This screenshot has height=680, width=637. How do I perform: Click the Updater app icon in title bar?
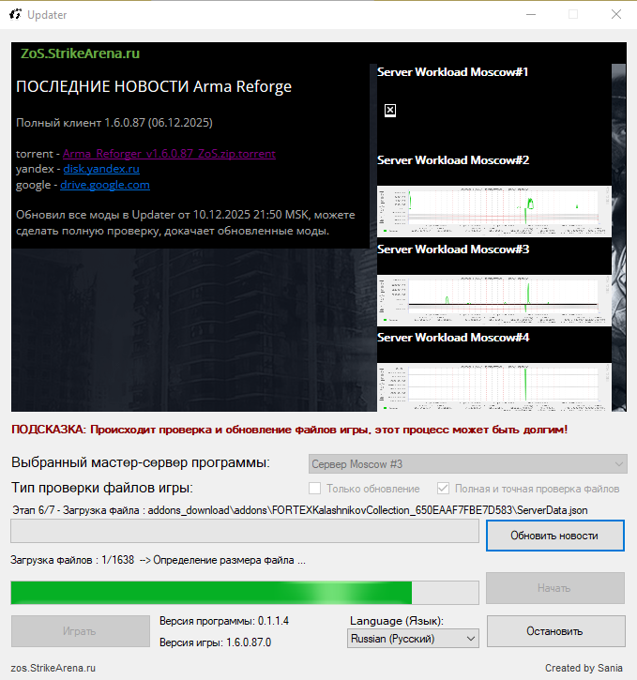(13, 15)
